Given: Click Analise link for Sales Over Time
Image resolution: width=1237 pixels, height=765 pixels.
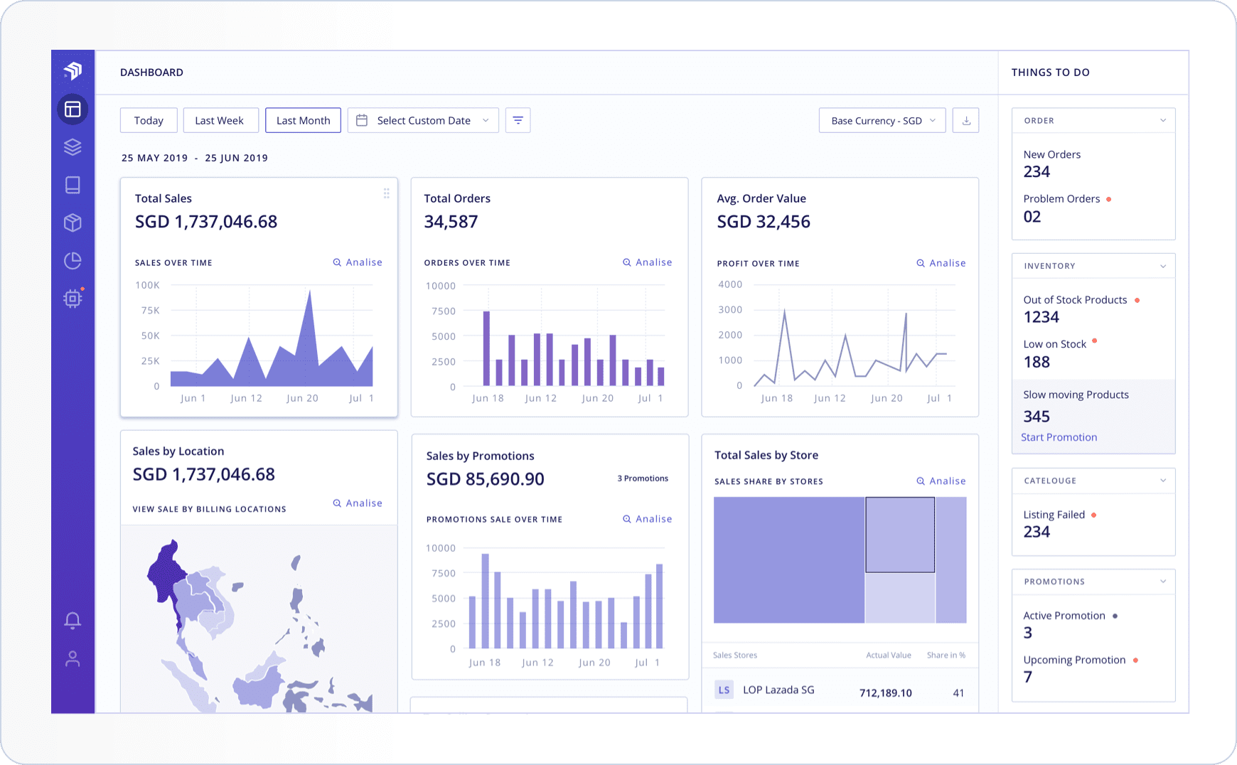Looking at the screenshot, I should [358, 262].
